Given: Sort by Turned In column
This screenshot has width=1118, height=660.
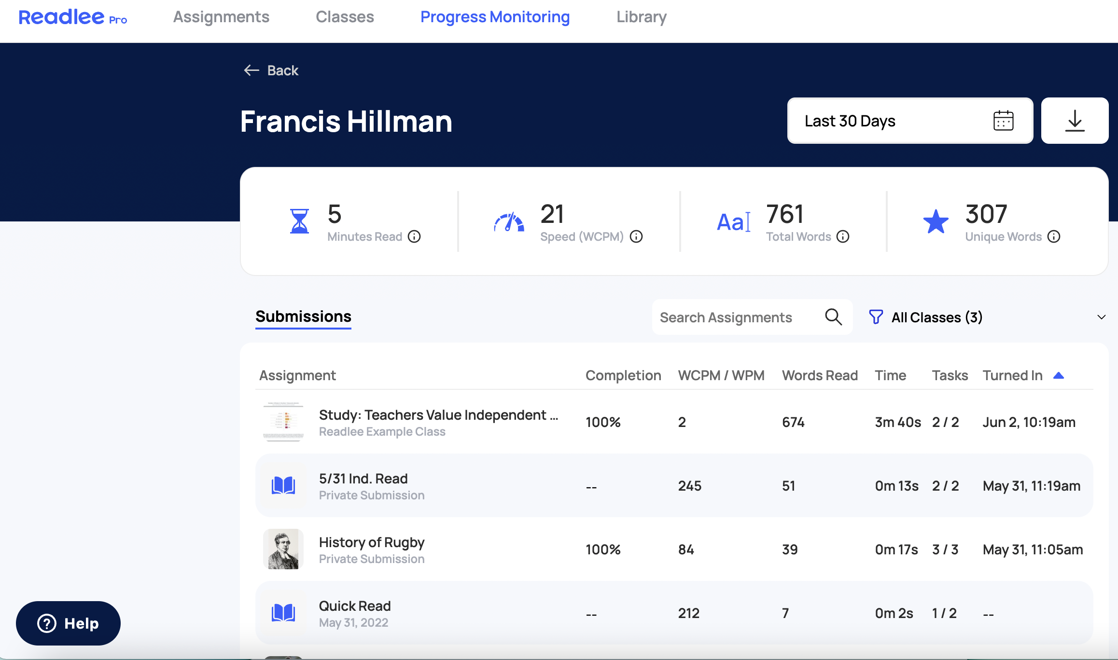Looking at the screenshot, I should (1013, 375).
